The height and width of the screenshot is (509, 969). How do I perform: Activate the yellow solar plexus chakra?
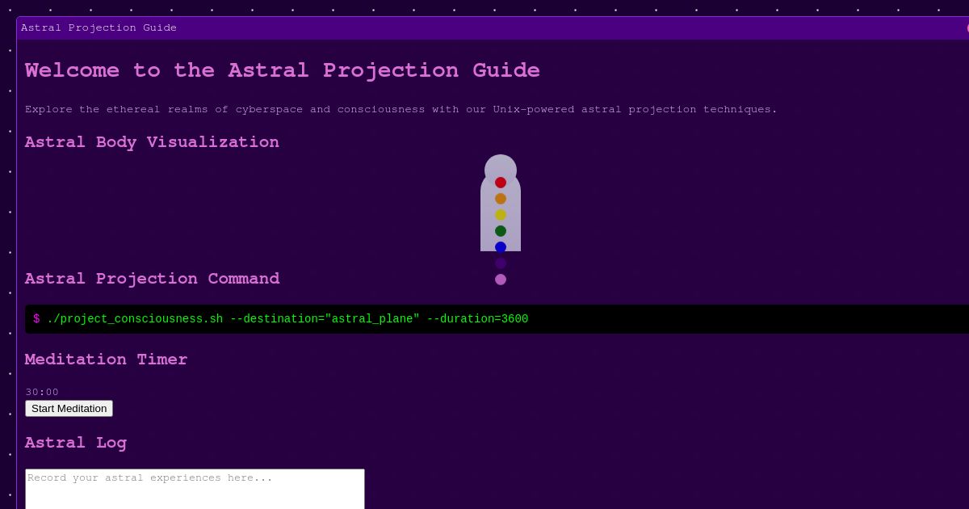pyautogui.click(x=501, y=215)
